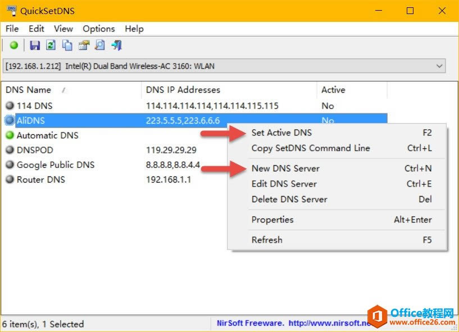The image size is (459, 332).
Task: Expand the network adapter dropdown list
Action: coord(439,66)
